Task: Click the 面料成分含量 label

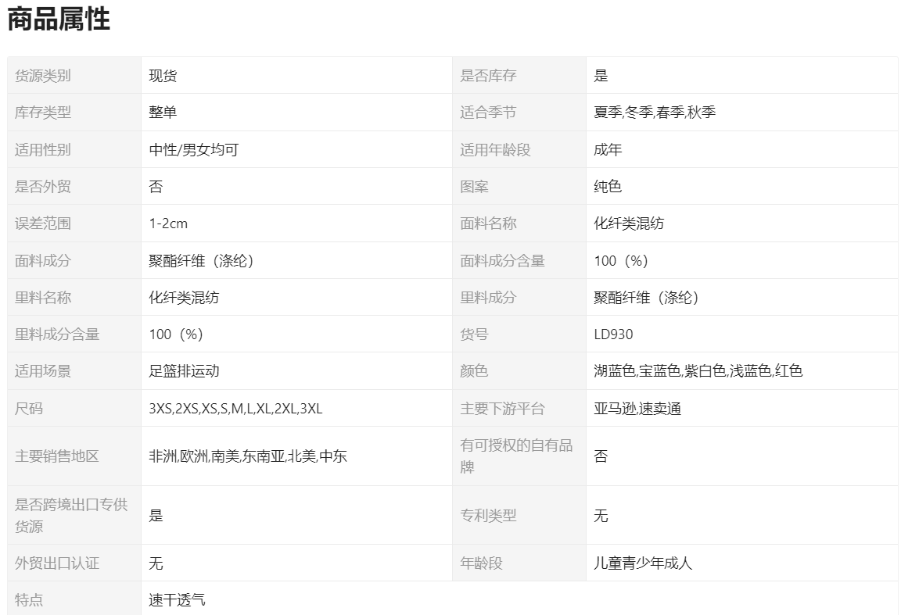Action: (502, 261)
